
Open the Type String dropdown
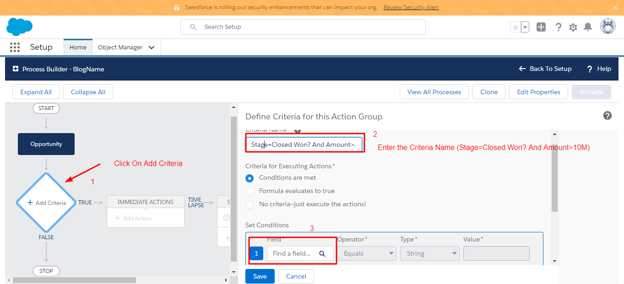click(430, 253)
